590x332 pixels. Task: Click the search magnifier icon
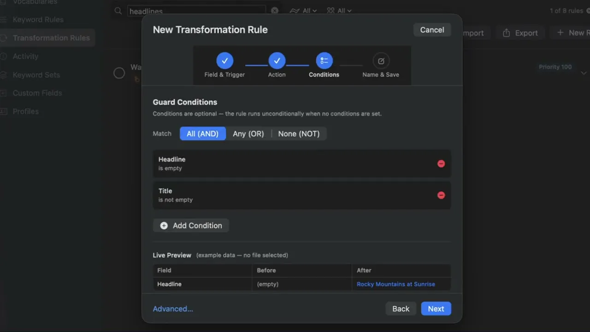[x=118, y=11]
